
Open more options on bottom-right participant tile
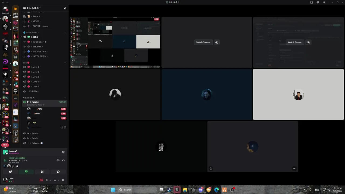point(294,169)
